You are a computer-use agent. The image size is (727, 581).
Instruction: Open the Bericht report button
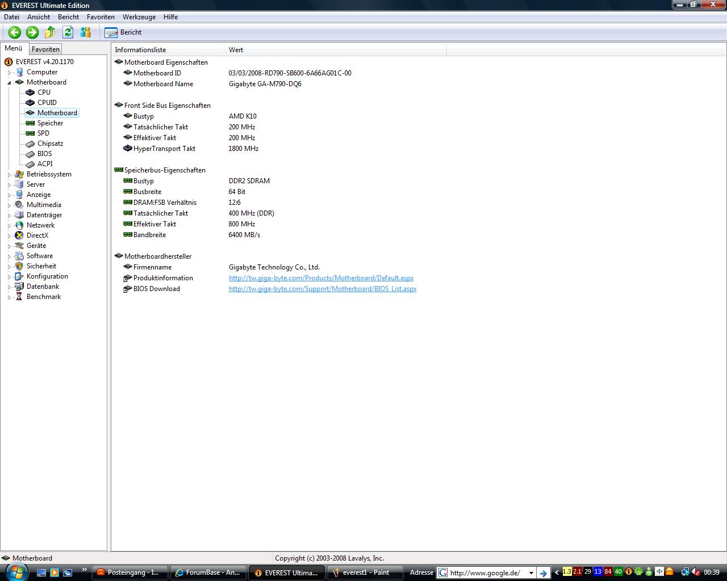pyautogui.click(x=123, y=32)
